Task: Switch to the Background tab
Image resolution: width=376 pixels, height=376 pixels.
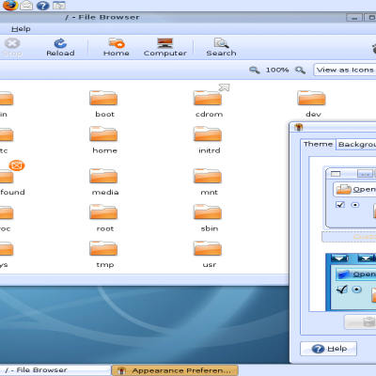Action: pyautogui.click(x=356, y=145)
